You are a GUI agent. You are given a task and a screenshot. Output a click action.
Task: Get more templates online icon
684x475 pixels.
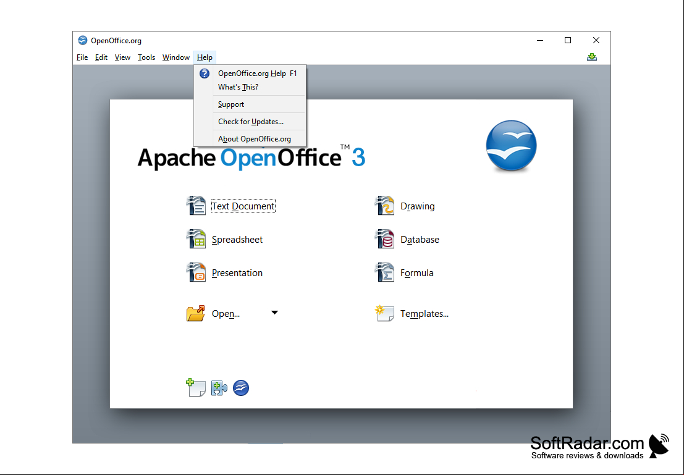[196, 387]
